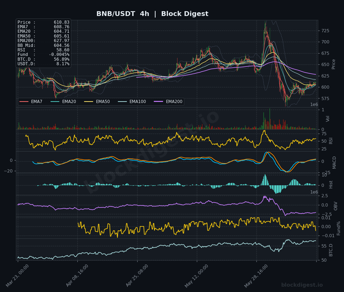Click the USDT.D 8.17% value
This screenshot has width=344, height=292.
pyautogui.click(x=63, y=64)
